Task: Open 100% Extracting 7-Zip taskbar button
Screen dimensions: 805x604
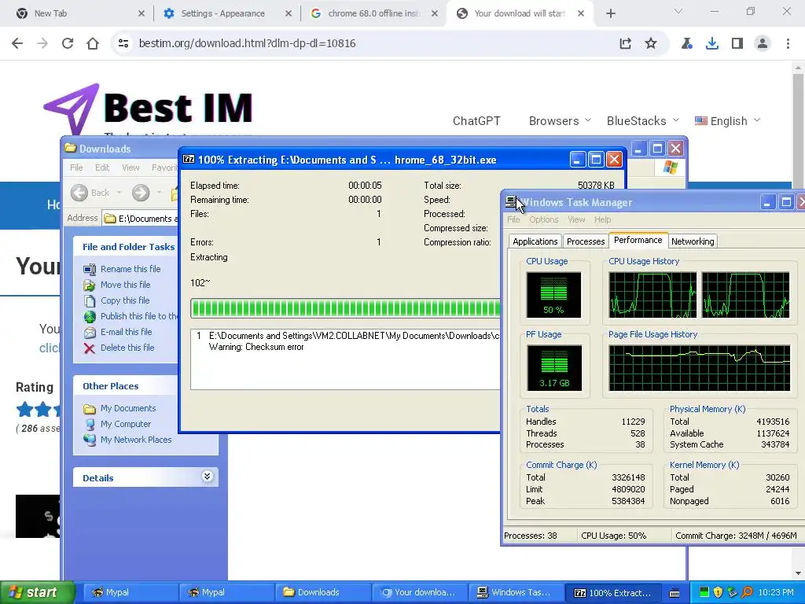Action: pyautogui.click(x=612, y=593)
